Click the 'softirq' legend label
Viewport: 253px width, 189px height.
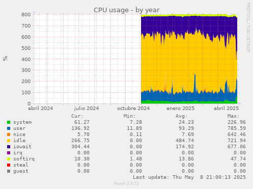coord(24,159)
